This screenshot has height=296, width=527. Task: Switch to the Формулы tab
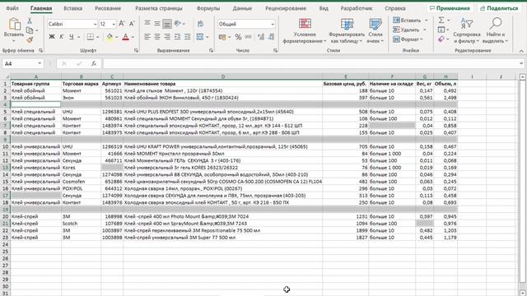pos(208,8)
